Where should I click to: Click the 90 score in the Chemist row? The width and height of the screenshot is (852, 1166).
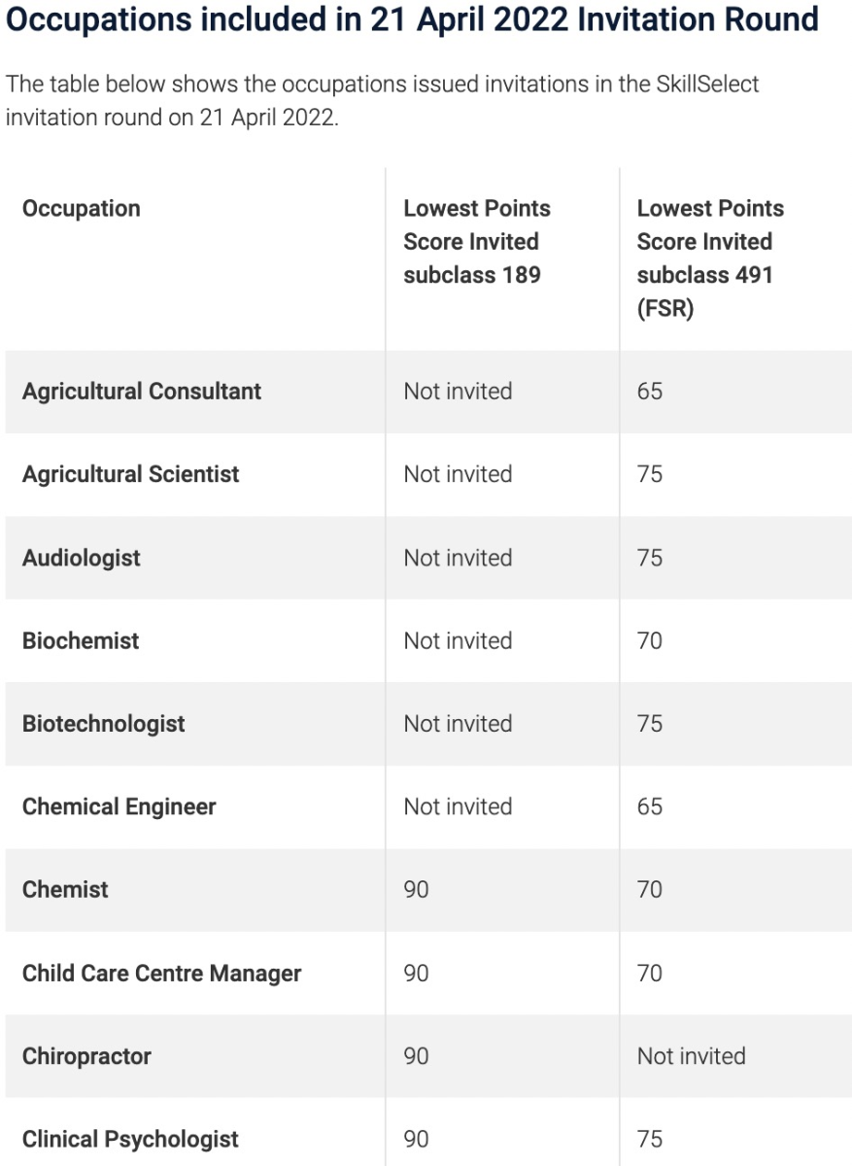416,890
